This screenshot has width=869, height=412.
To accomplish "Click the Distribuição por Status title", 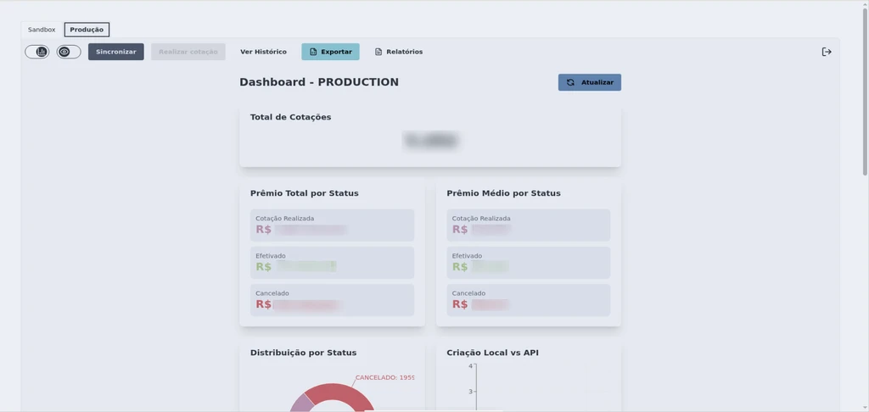I will tap(303, 353).
